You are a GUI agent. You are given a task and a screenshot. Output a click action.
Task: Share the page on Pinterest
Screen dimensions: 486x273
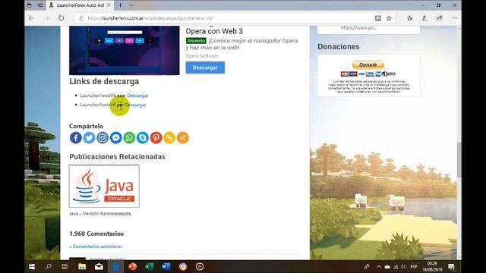click(x=156, y=138)
